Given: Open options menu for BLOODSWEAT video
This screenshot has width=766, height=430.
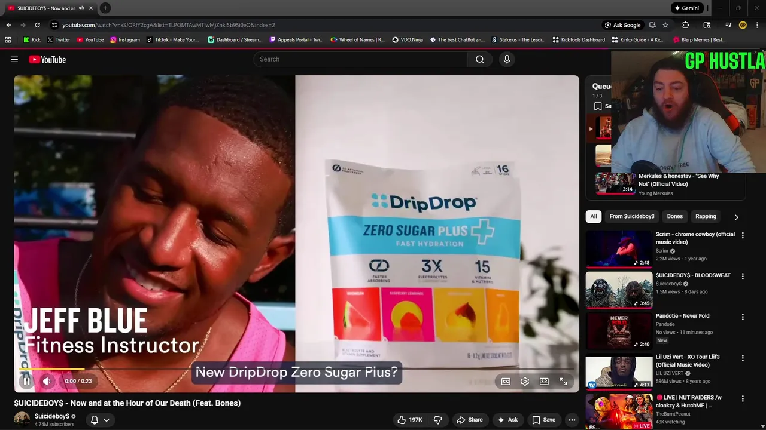Looking at the screenshot, I should tap(743, 277).
